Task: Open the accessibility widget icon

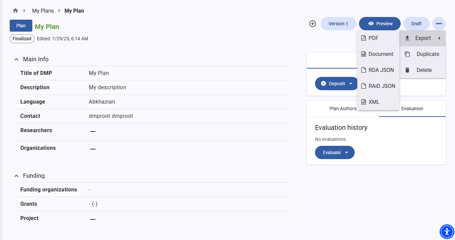Action: [x=447, y=232]
